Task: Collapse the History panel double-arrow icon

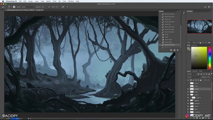Action: point(177,11)
